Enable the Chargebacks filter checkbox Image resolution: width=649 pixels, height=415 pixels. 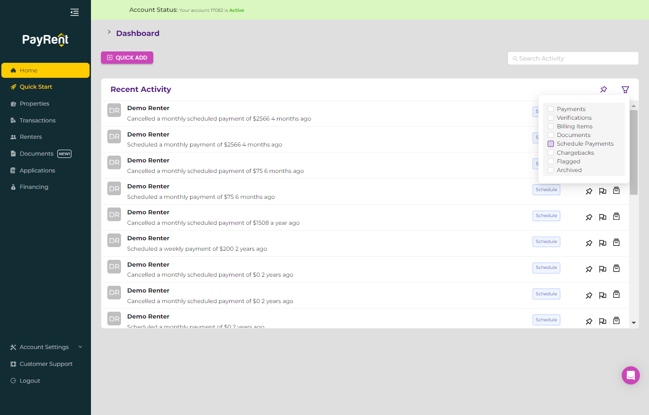[551, 153]
